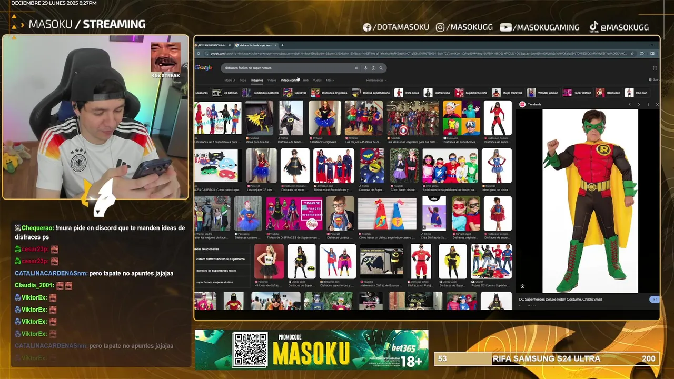Go to next image in preview panel
Screen dimensions: 674x379
pos(639,104)
